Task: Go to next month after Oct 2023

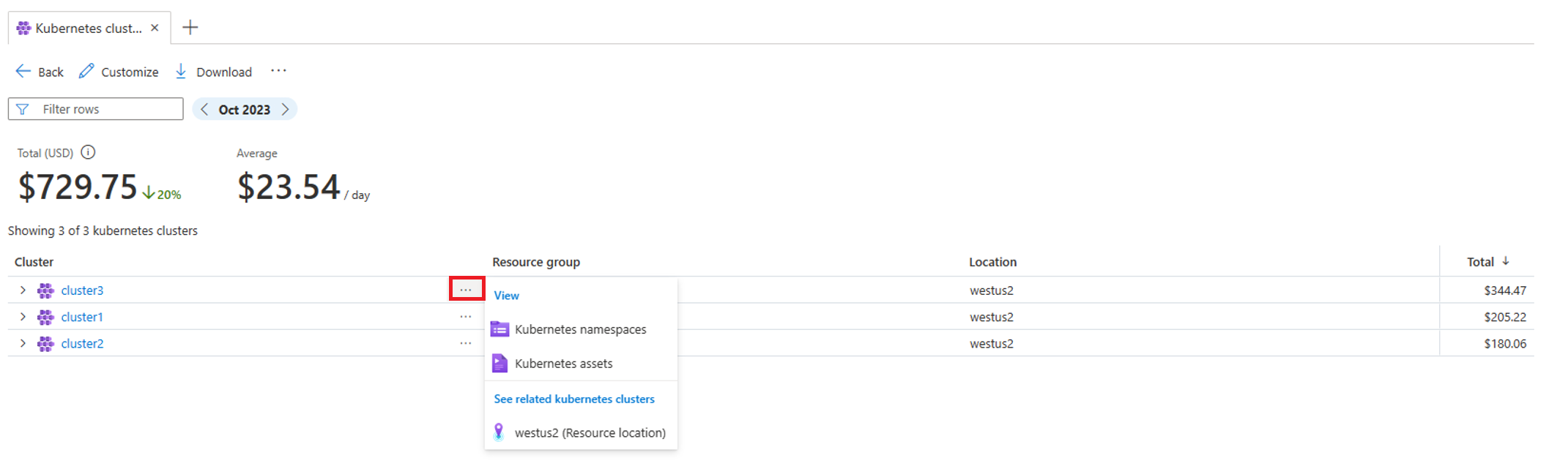Action: (x=286, y=109)
